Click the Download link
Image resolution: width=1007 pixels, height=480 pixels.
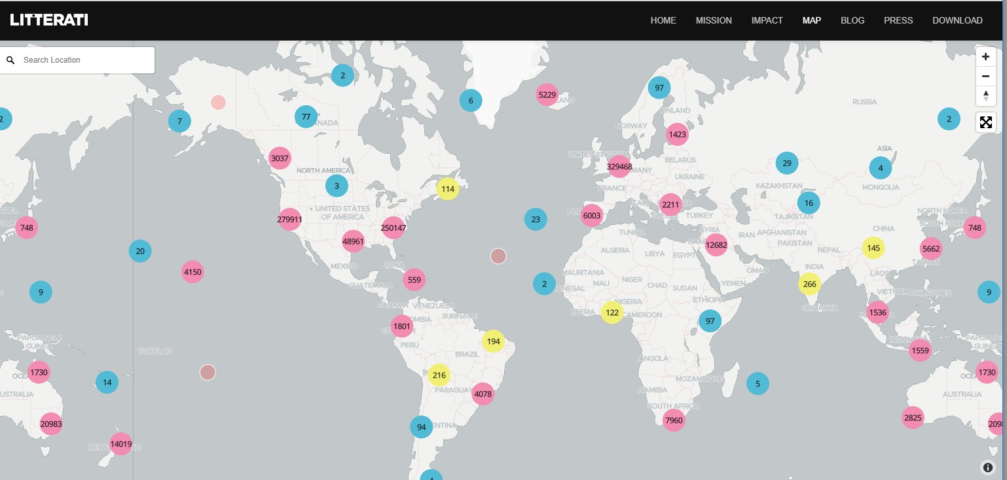[x=957, y=20]
